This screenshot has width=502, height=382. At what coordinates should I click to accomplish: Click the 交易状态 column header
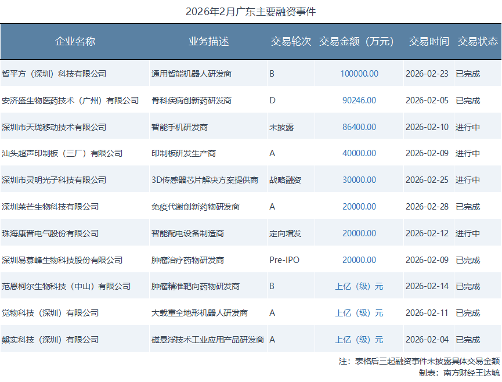click(x=478, y=41)
